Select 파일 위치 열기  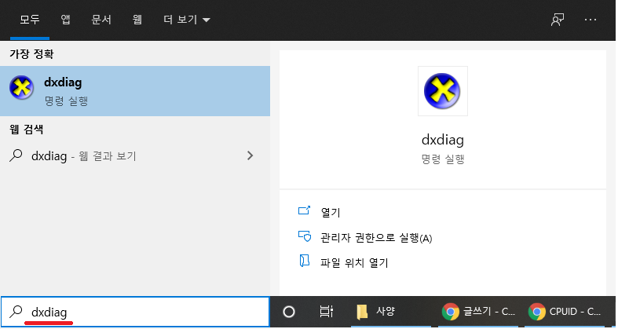click(354, 262)
